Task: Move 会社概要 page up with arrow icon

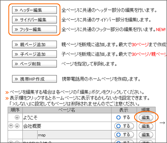Action: tap(11, 126)
